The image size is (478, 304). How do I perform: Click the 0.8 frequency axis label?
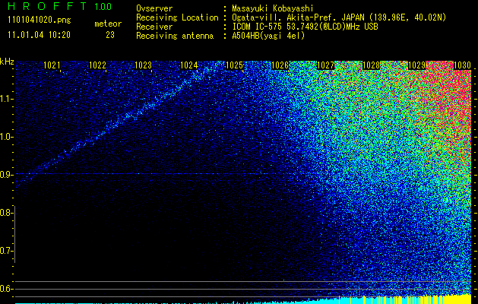tap(5, 213)
